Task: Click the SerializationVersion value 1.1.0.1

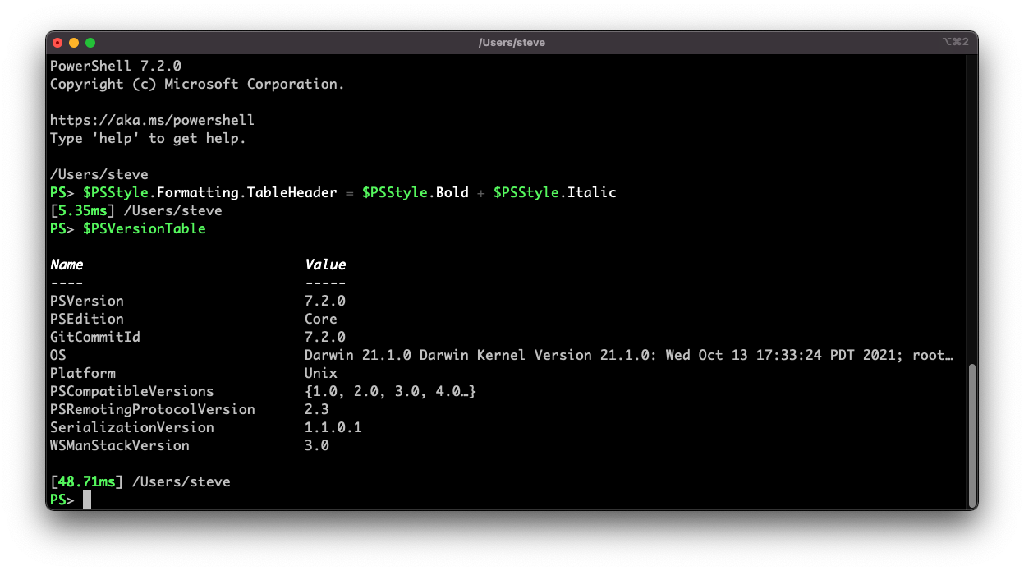Action: click(332, 426)
